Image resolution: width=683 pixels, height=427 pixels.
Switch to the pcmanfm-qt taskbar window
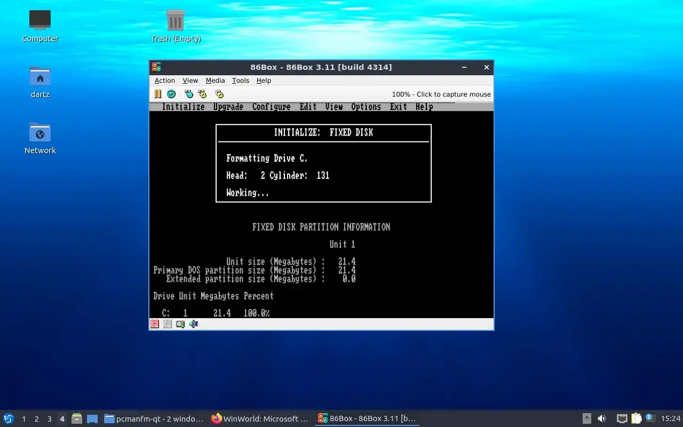[x=154, y=418]
